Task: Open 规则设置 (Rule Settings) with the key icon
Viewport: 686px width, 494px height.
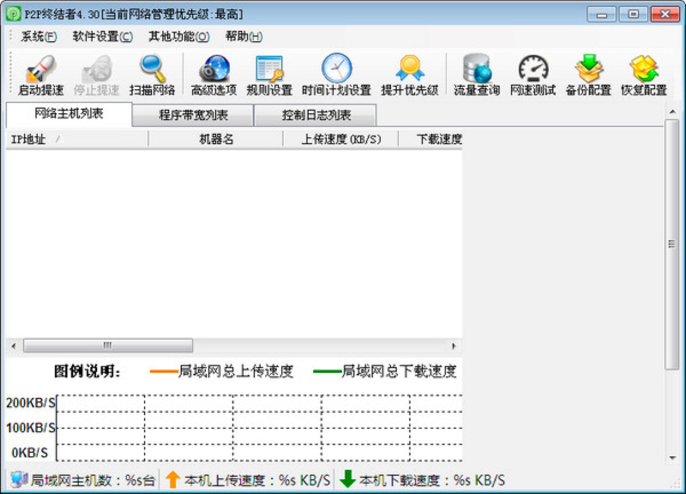Action: click(x=269, y=73)
